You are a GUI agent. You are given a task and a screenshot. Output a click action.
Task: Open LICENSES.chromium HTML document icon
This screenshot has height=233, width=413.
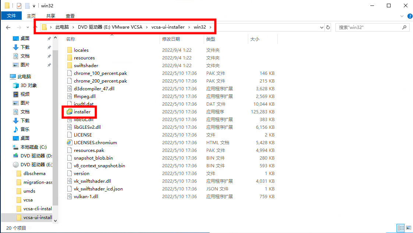tap(70, 142)
